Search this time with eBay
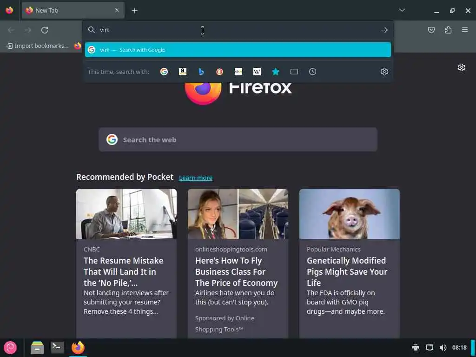Screen dimensions: 476x357 point(238,72)
